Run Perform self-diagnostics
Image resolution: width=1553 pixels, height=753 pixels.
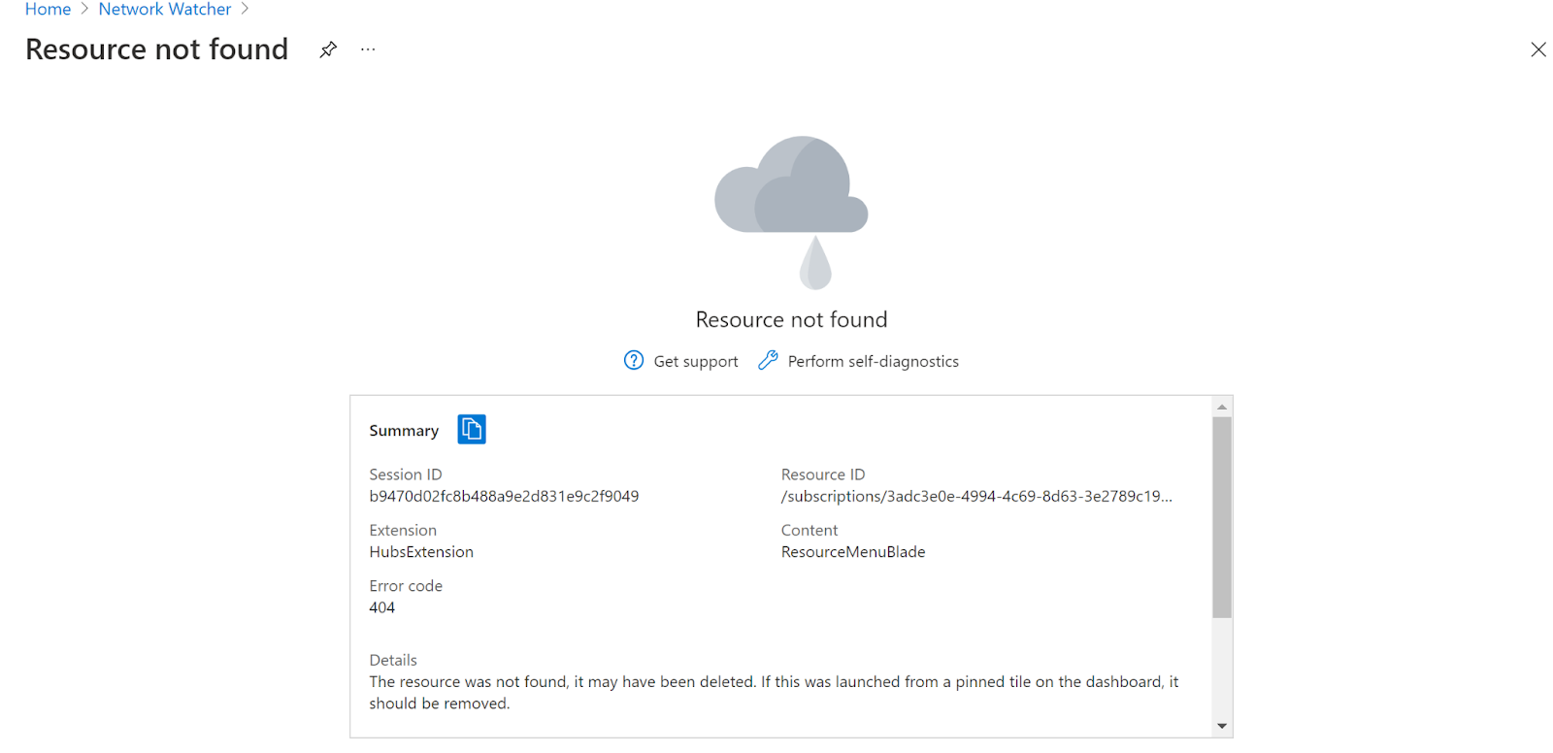click(x=873, y=362)
